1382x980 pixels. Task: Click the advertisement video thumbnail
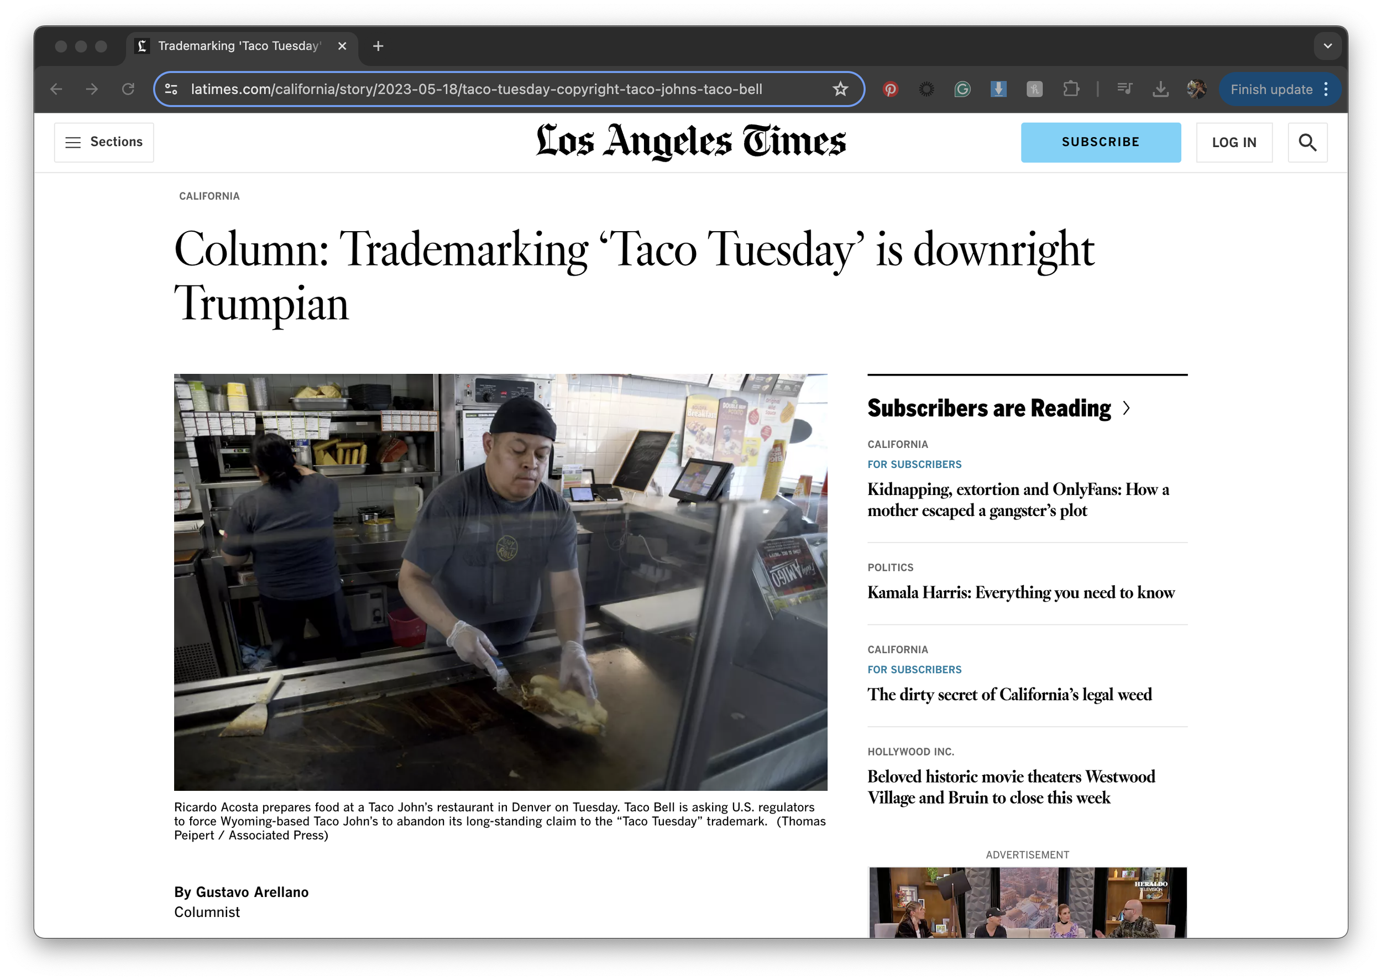pos(1027,903)
